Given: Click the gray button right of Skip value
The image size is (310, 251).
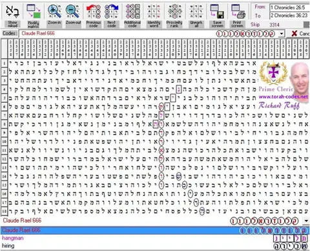Looking at the screenshot, I should click(307, 25).
